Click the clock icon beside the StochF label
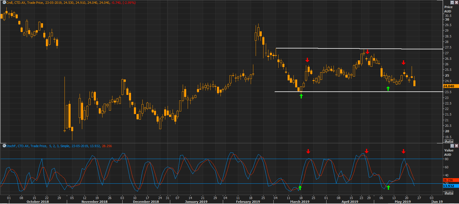 click(4, 146)
